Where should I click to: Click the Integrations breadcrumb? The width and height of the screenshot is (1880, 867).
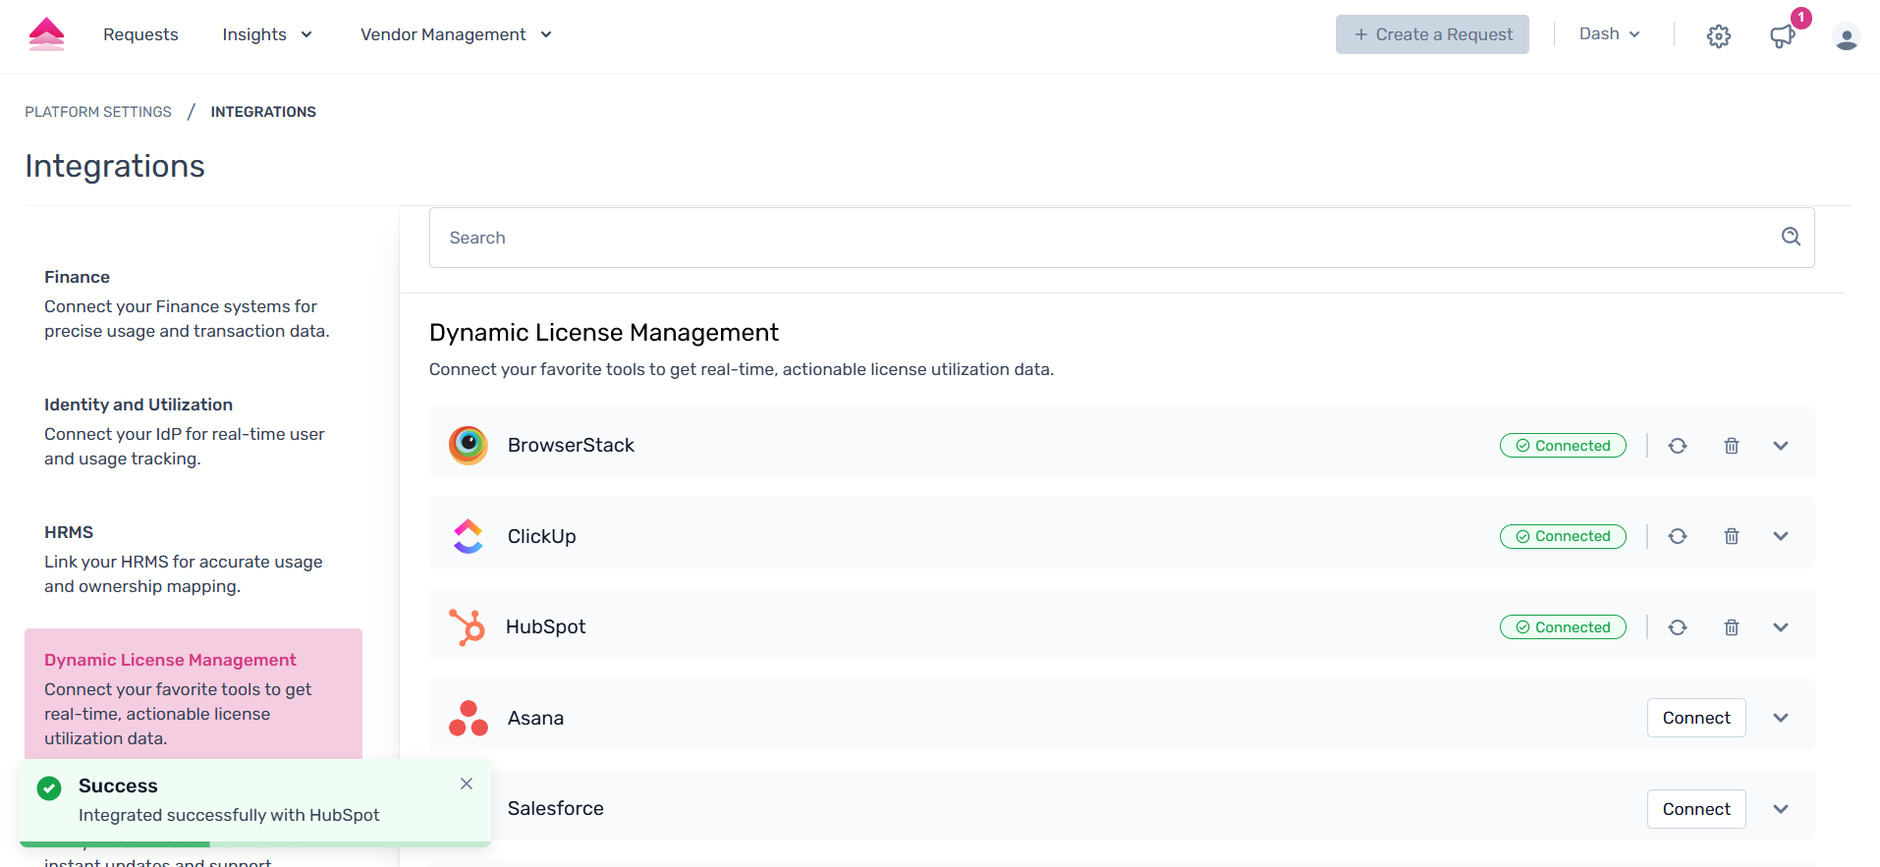tap(263, 112)
